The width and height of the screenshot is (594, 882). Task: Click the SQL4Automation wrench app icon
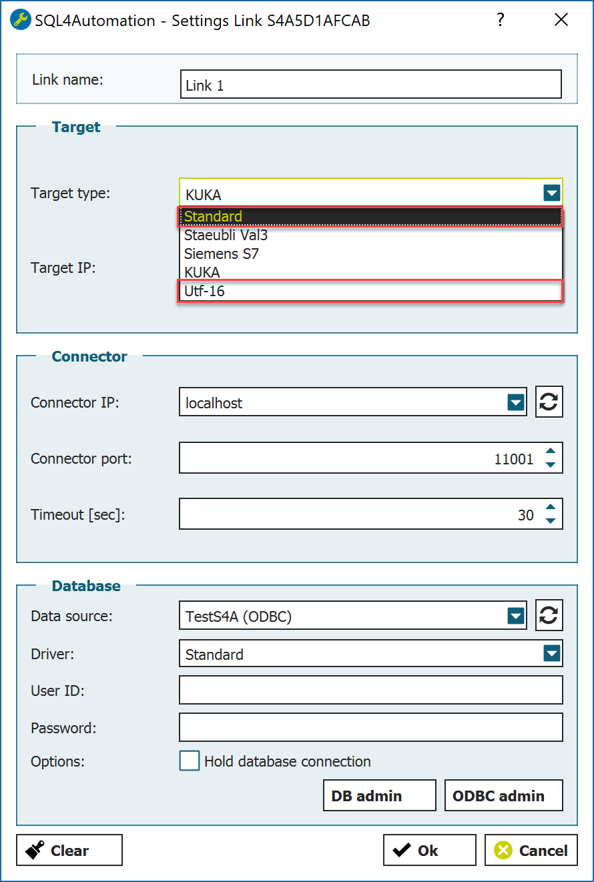(x=22, y=20)
